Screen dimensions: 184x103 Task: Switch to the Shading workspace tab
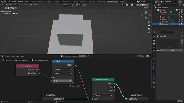[75, 2]
